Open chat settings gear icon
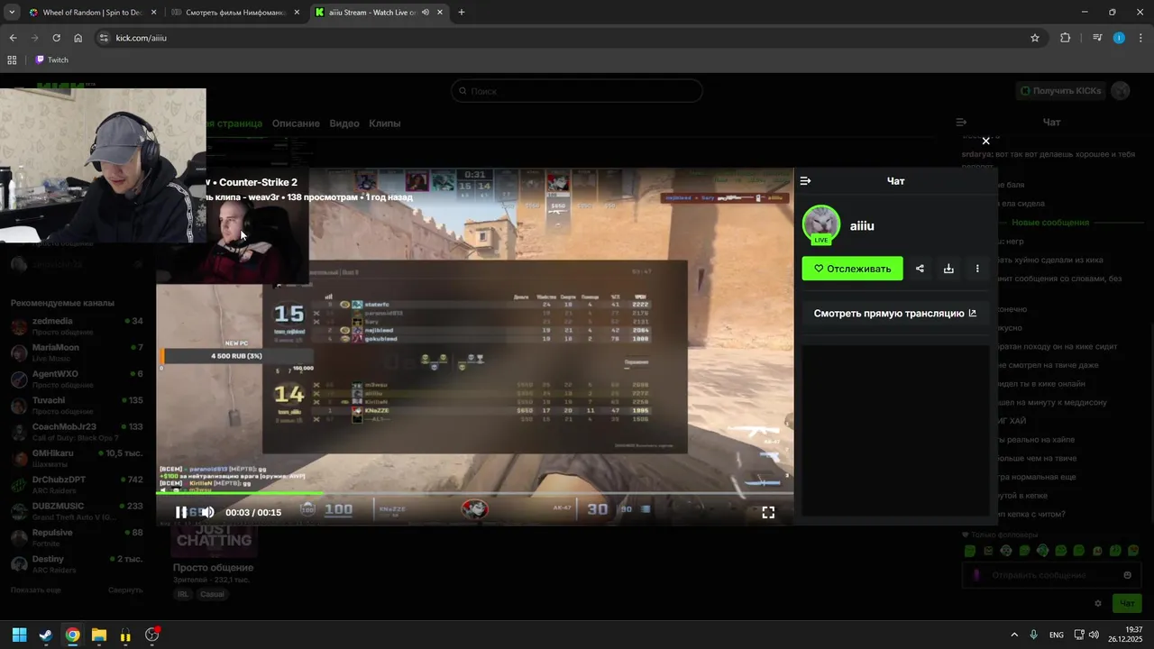1154x649 pixels. pyautogui.click(x=1097, y=603)
